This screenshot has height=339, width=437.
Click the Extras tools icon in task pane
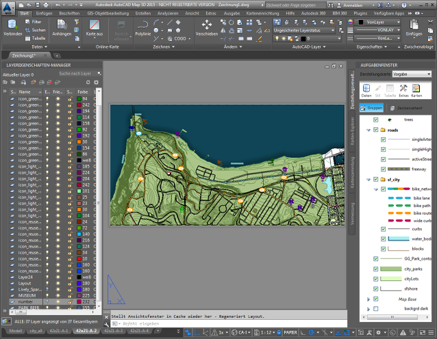(x=403, y=90)
